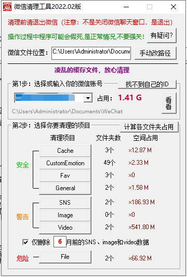Click the File cleanup button
This screenshot has width=187, height=277.
click(x=65, y=257)
